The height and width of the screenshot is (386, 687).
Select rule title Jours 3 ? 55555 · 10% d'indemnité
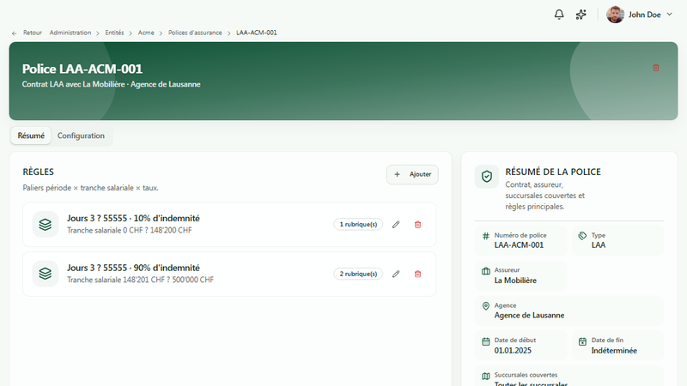[x=133, y=218]
